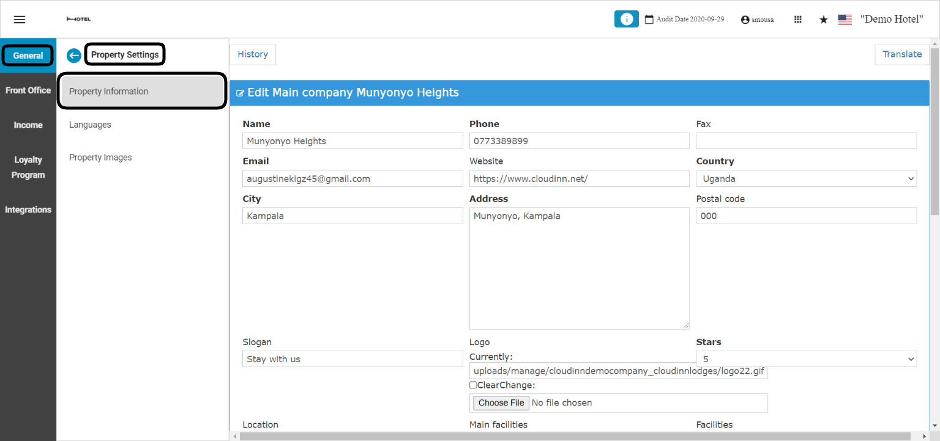
Task: Click the calendar icon beside Audit Date
Action: click(x=649, y=20)
